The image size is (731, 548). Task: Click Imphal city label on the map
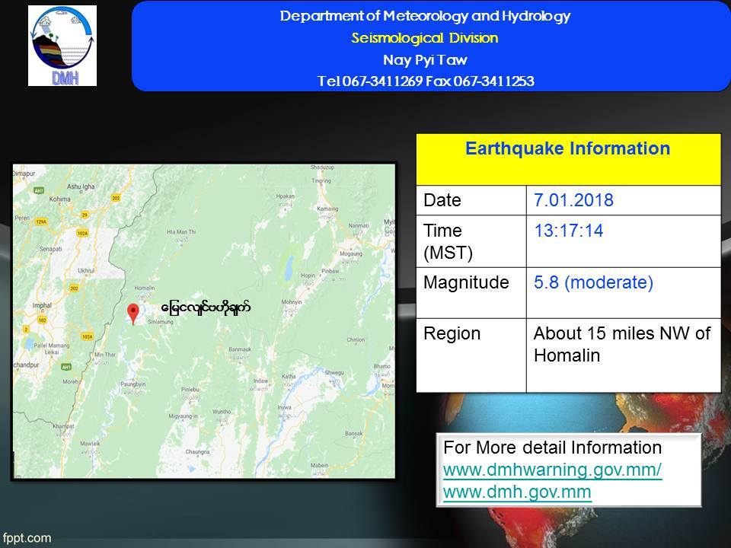(42, 305)
